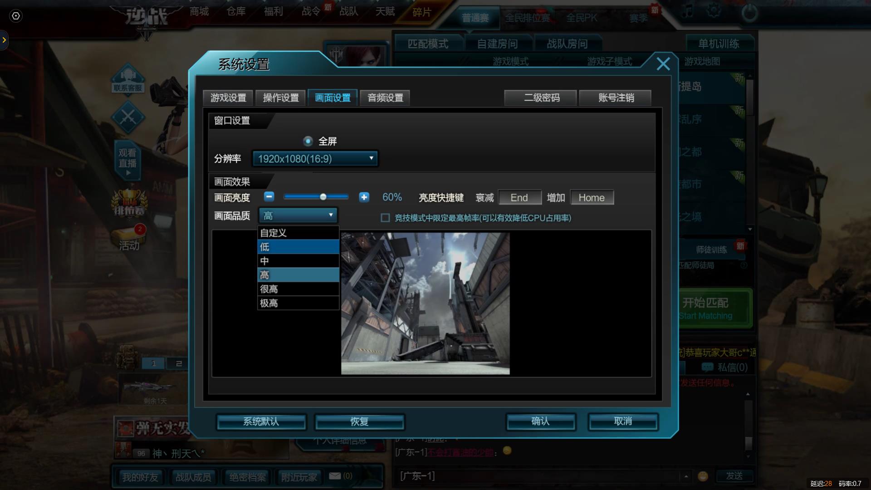Select 战队房间 tab

pos(568,44)
